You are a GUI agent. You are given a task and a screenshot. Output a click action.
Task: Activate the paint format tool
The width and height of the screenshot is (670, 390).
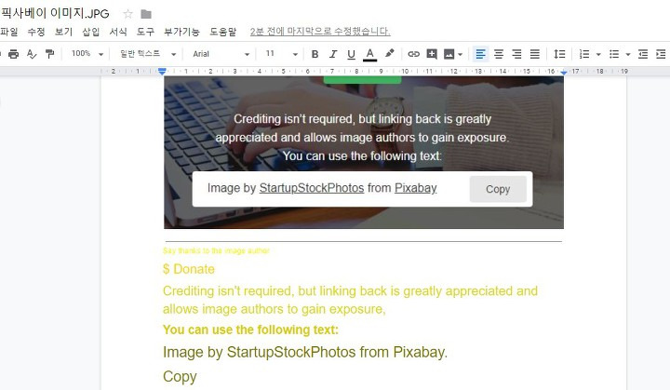click(49, 54)
